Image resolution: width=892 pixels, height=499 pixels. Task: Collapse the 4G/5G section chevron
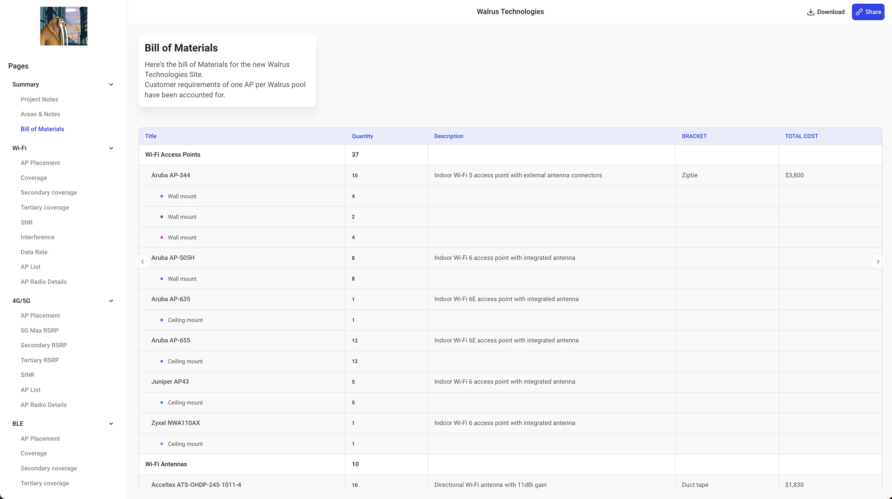[111, 301]
